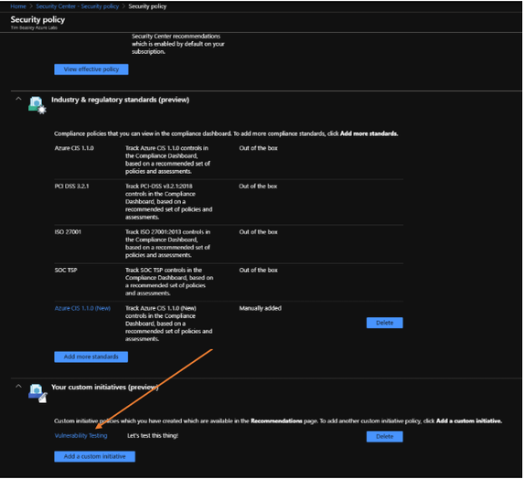Collapse Industry & regulatory standards section
The height and width of the screenshot is (479, 524).
18,99
